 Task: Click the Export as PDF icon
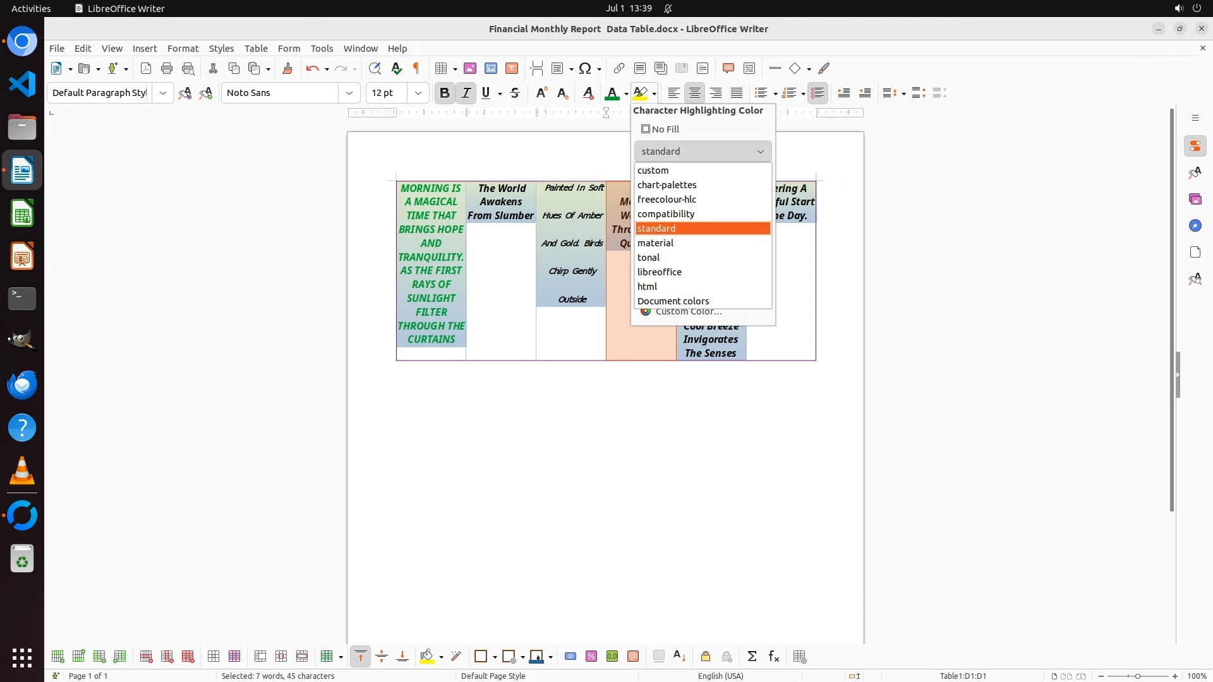click(146, 68)
